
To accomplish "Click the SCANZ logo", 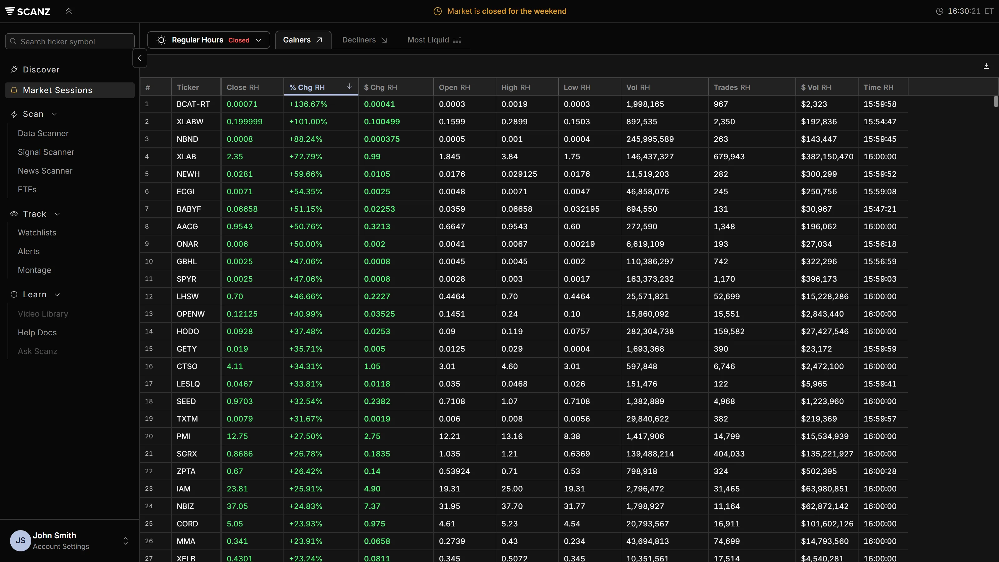I will [x=27, y=11].
